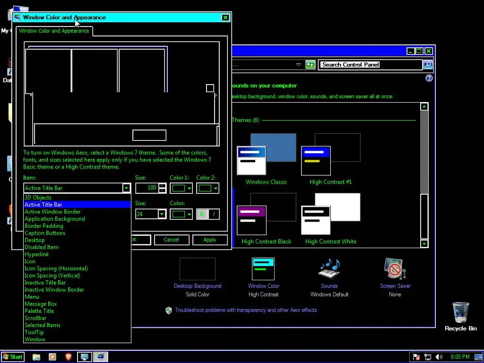The height and width of the screenshot is (363, 484).
Task: Pick Active Window Border from the list
Action: click(x=77, y=212)
